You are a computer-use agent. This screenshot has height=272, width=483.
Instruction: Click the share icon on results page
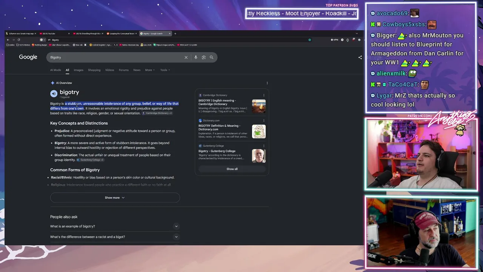(360, 57)
